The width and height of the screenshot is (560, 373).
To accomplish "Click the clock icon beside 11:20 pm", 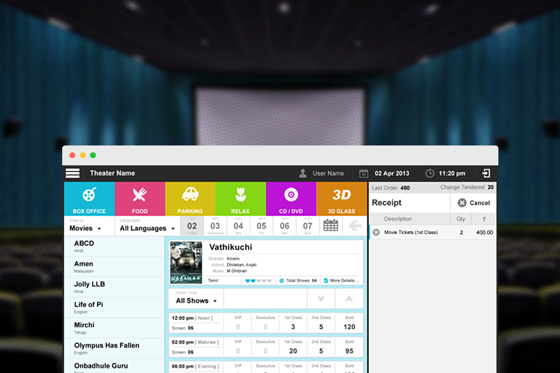I will (x=429, y=173).
